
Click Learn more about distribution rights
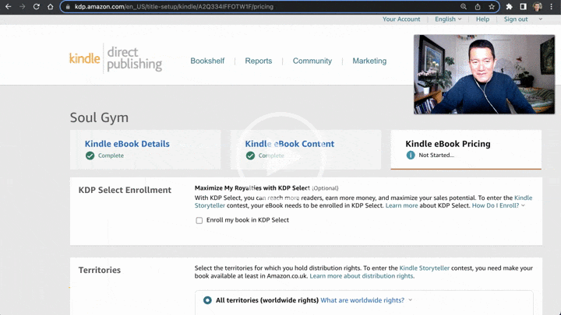click(362, 276)
